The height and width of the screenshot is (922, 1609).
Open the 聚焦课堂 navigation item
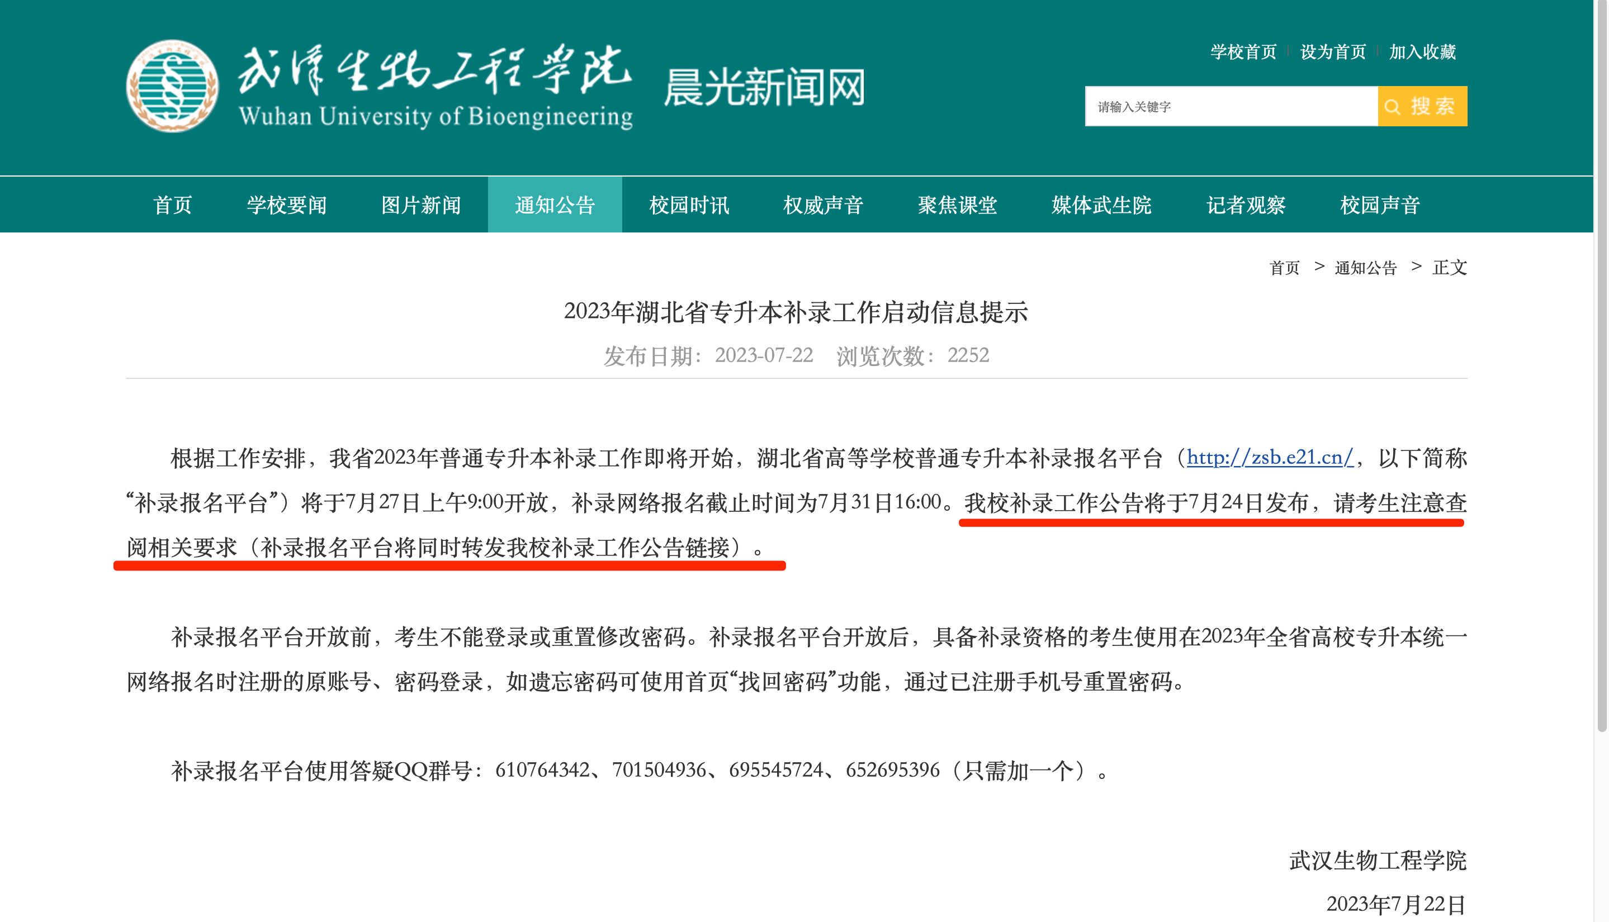(957, 205)
